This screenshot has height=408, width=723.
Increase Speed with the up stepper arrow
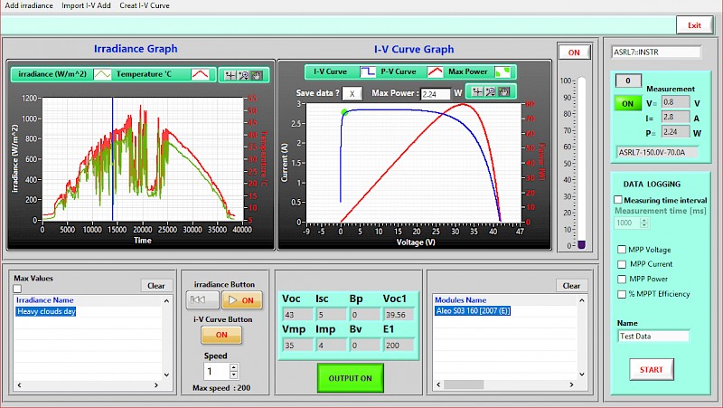[234, 368]
